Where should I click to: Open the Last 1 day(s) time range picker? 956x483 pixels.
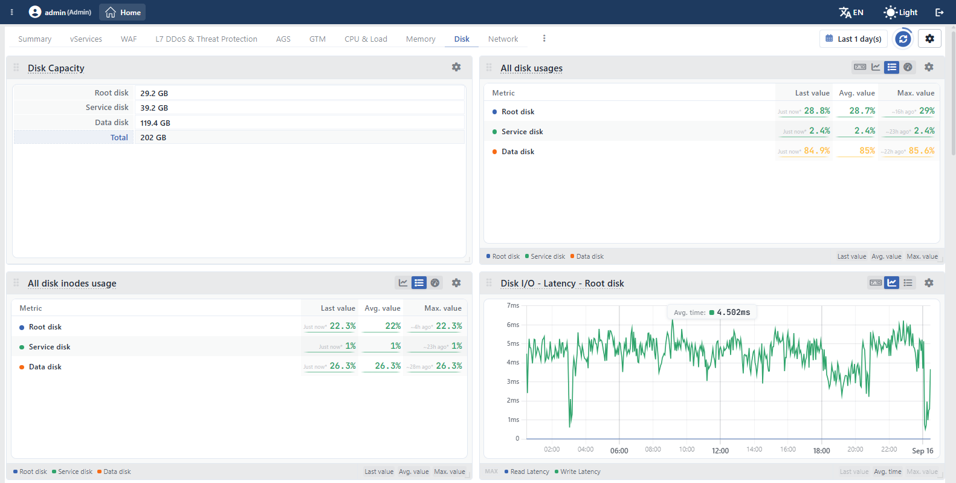click(x=853, y=39)
